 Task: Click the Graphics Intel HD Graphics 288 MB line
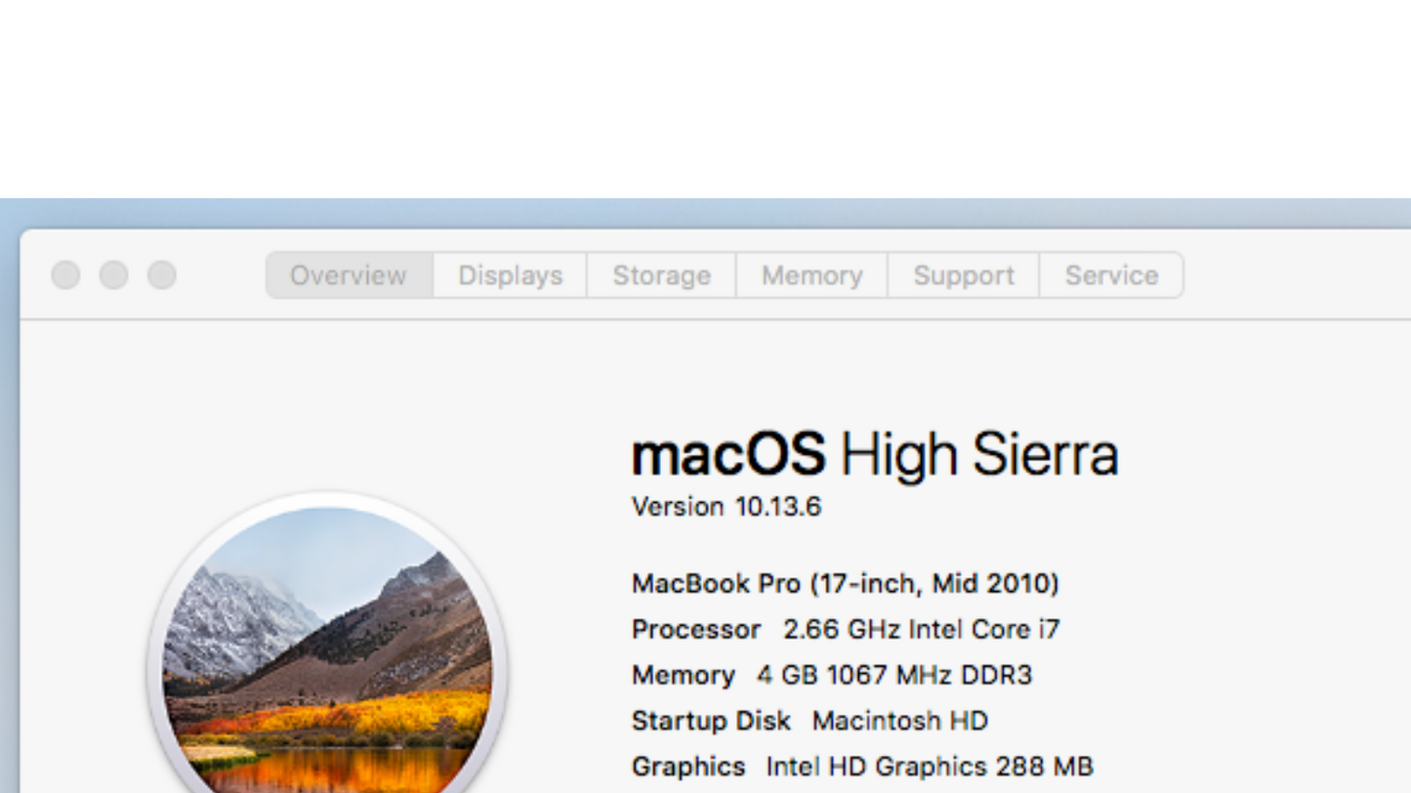862,767
